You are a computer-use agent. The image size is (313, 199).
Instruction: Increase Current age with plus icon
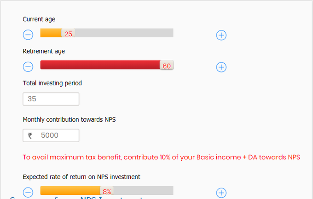pos(221,35)
